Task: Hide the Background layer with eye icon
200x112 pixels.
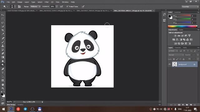Action: point(169,64)
